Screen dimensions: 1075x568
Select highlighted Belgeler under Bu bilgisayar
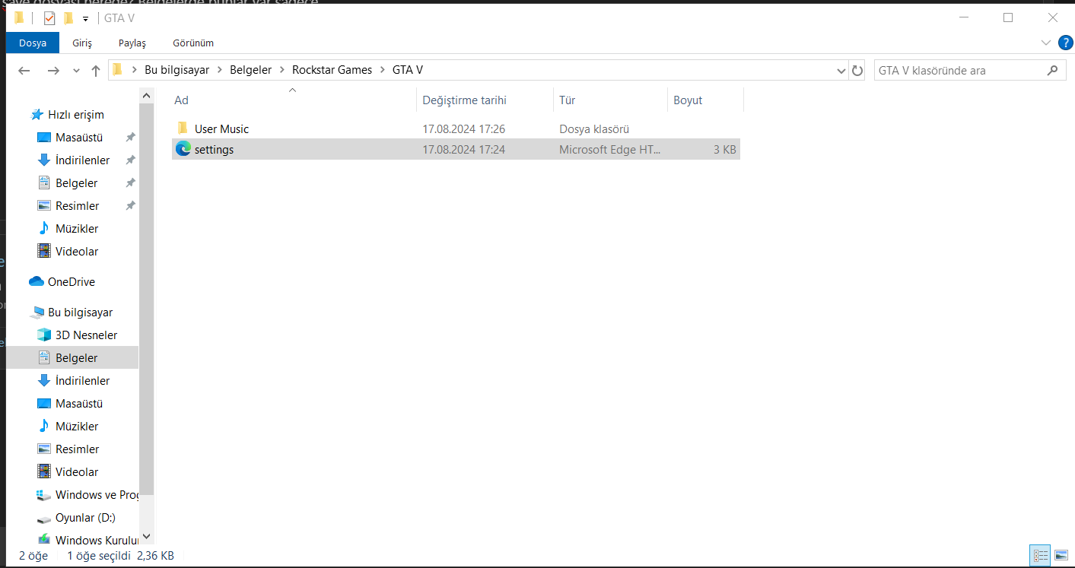coord(72,358)
